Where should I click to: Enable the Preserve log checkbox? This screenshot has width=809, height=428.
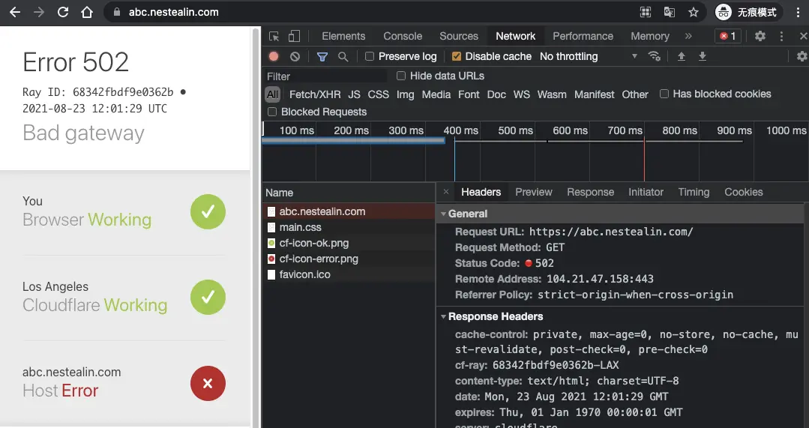(370, 57)
